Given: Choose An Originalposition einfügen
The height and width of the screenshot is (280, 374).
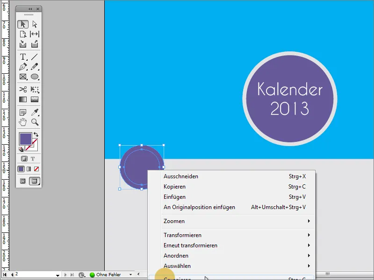Looking at the screenshot, I should point(232,207).
